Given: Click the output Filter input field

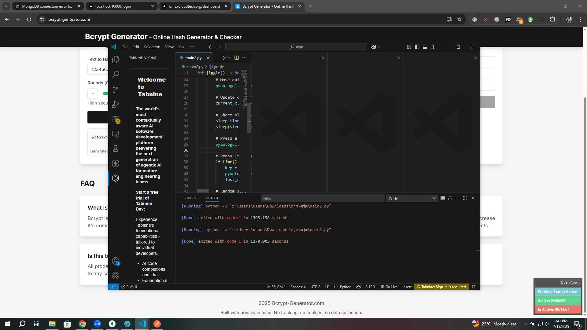Looking at the screenshot, I should [x=323, y=199].
